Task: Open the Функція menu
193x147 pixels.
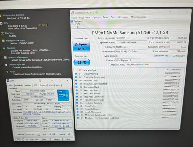Action: 96,17
